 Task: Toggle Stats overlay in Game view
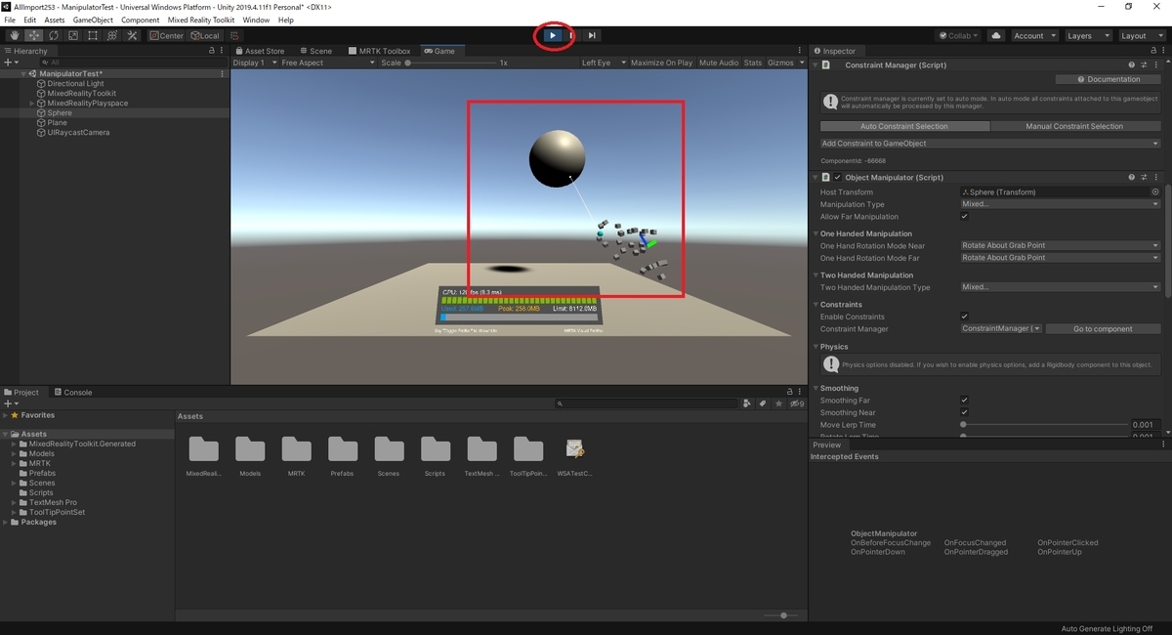click(x=753, y=63)
